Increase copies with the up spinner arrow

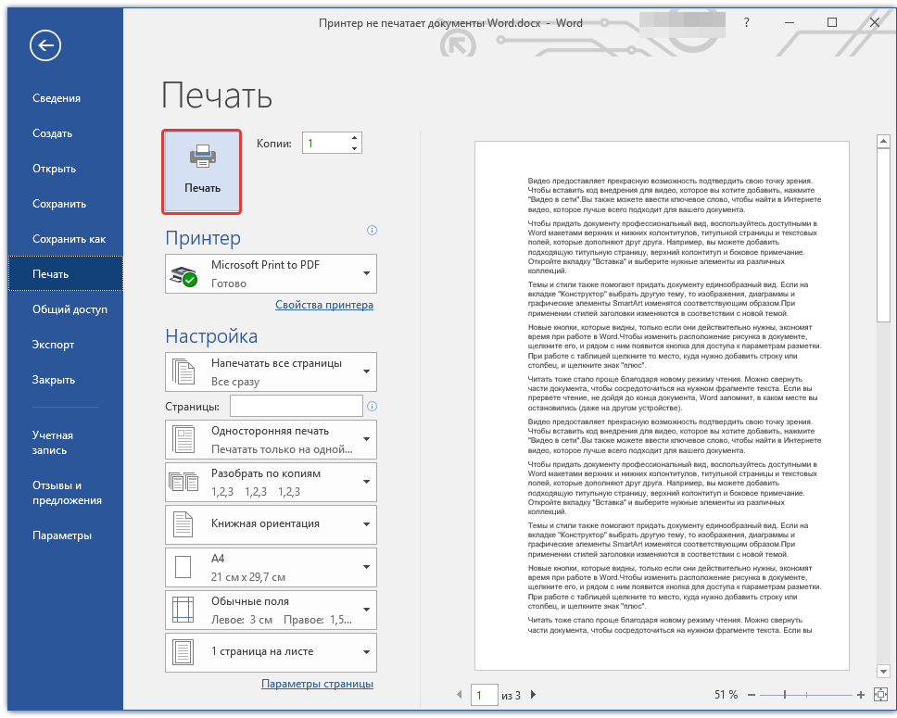click(354, 138)
